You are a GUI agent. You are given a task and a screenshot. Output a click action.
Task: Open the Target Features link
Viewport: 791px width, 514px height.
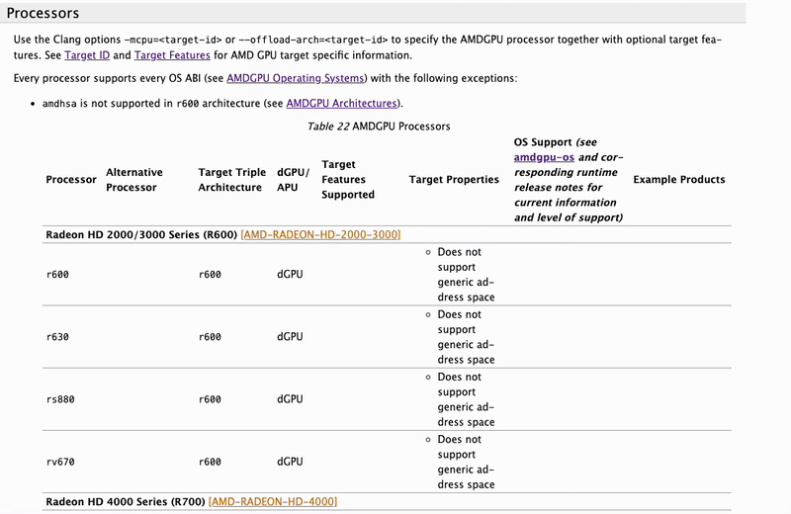(x=170, y=54)
